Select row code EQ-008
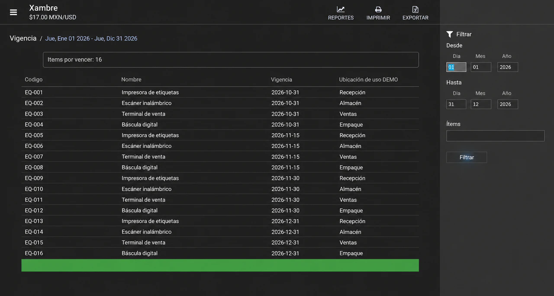 pos(34,167)
